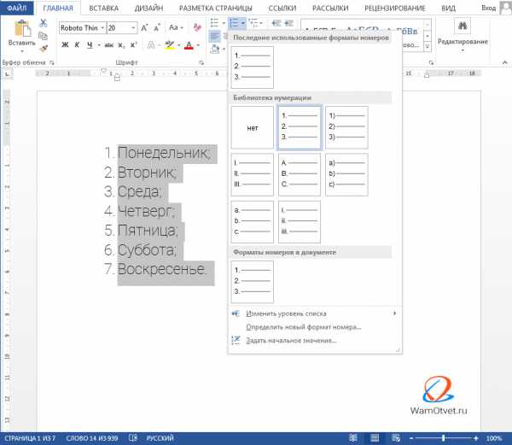
Task: Select the 'нет' numbering thumbnail
Action: [x=252, y=127]
